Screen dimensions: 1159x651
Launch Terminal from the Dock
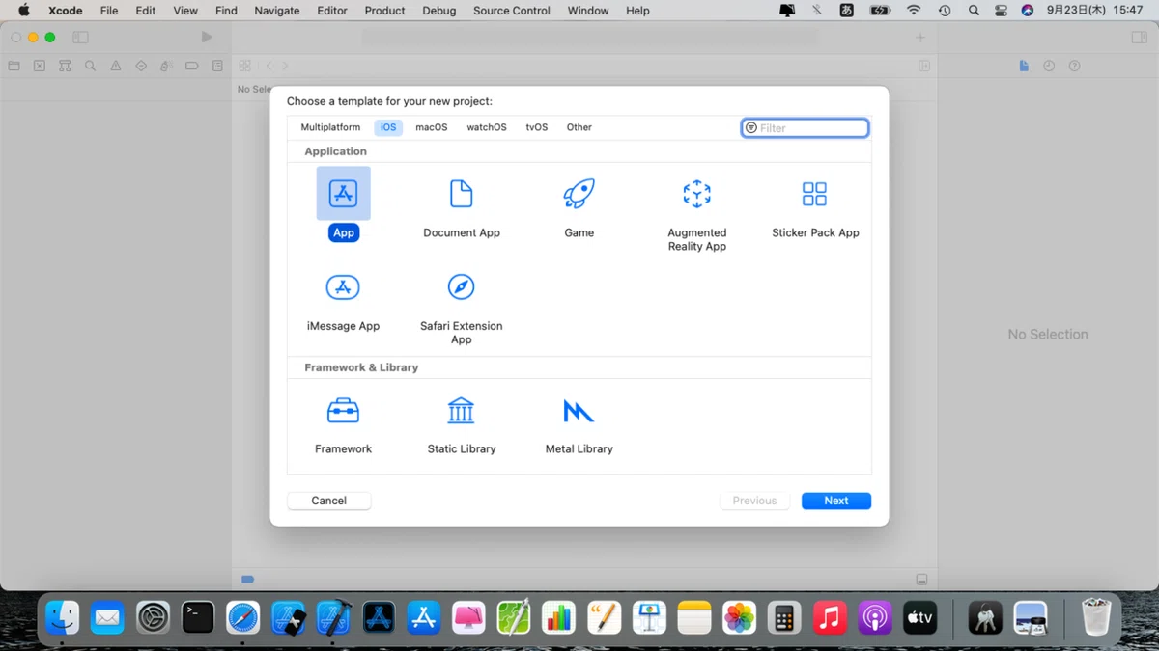tap(198, 617)
